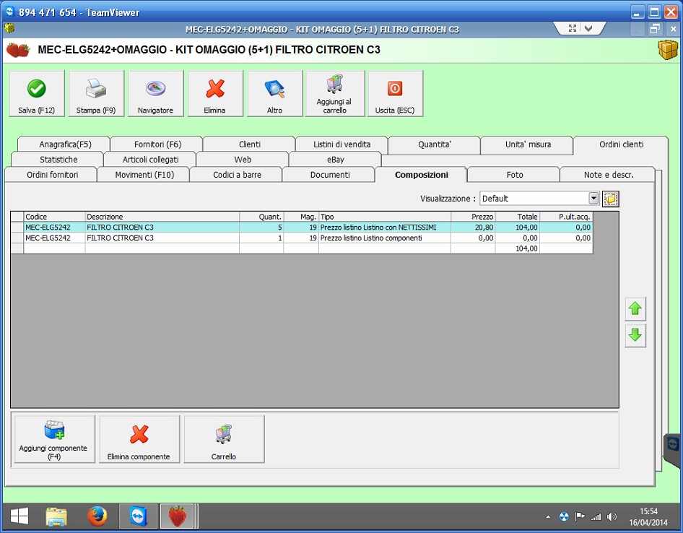Click the volume speaker tray icon
The image size is (683, 533).
[612, 517]
